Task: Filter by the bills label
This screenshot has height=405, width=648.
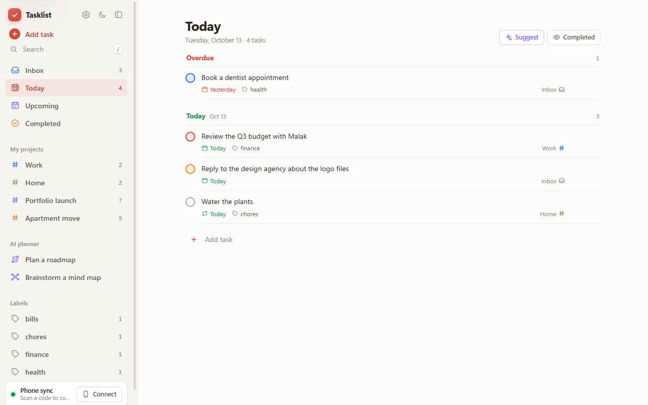Action: pyautogui.click(x=66, y=319)
